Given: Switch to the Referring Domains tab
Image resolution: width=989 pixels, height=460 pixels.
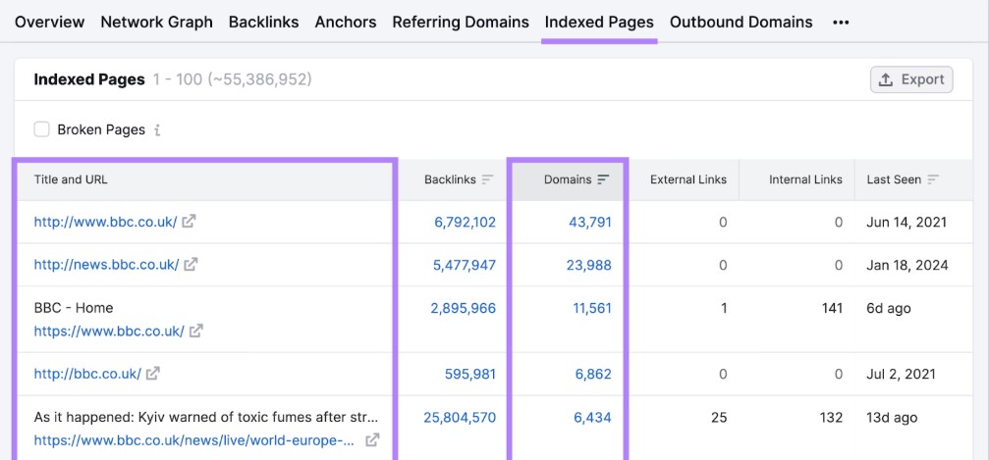Looking at the screenshot, I should pyautogui.click(x=461, y=22).
